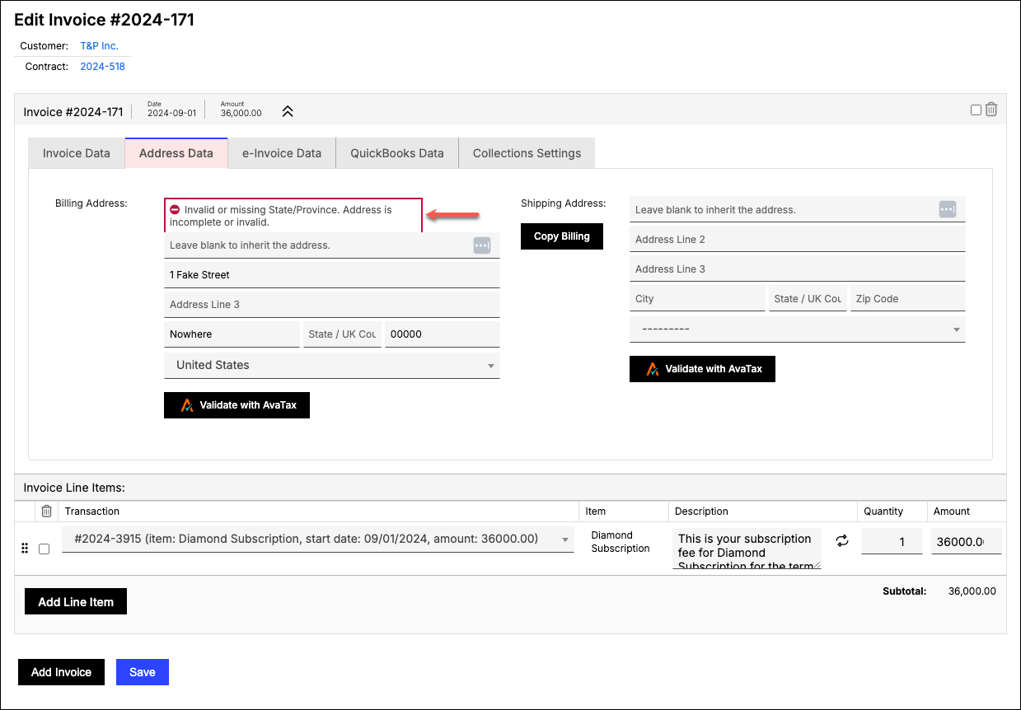The width and height of the screenshot is (1021, 710).
Task: Click the Subtotal value 36,000.00
Action: pos(972,591)
